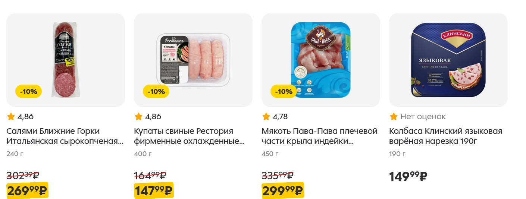Click the star icon beside rating 4,78
Image resolution: width=526 pixels, height=199 pixels.
[266, 117]
